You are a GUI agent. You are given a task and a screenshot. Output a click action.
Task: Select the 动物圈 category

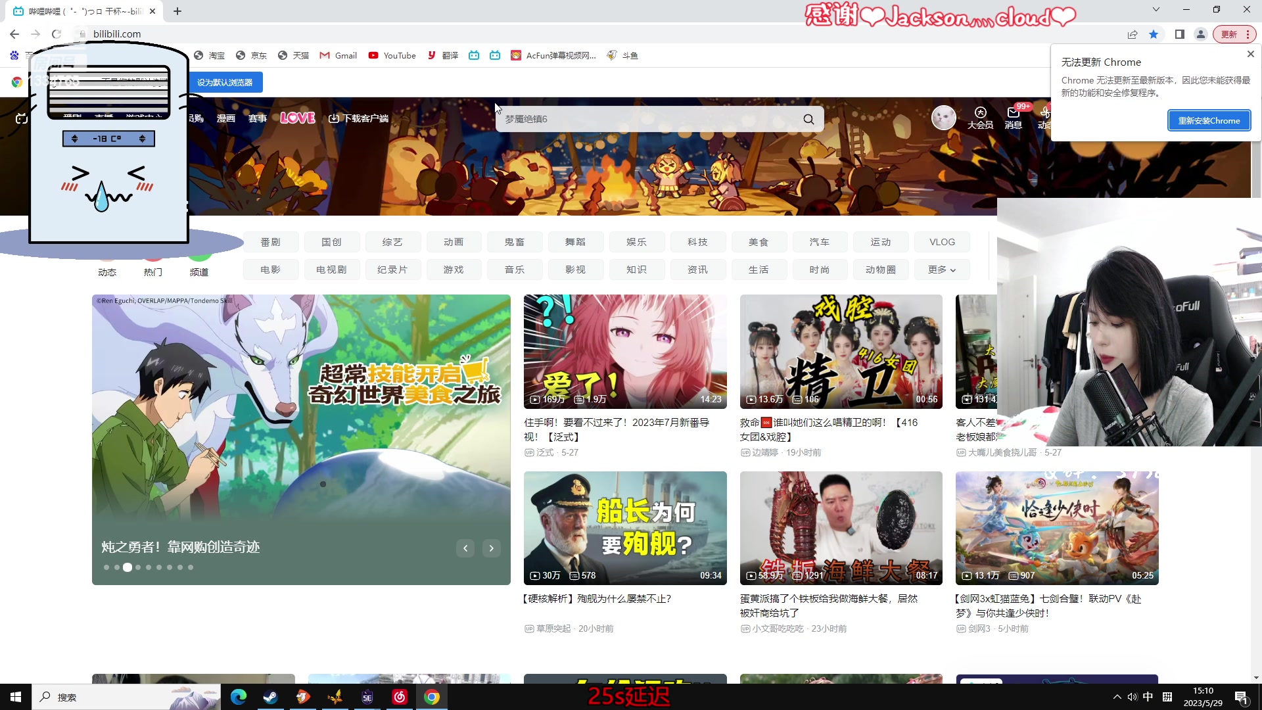(881, 270)
